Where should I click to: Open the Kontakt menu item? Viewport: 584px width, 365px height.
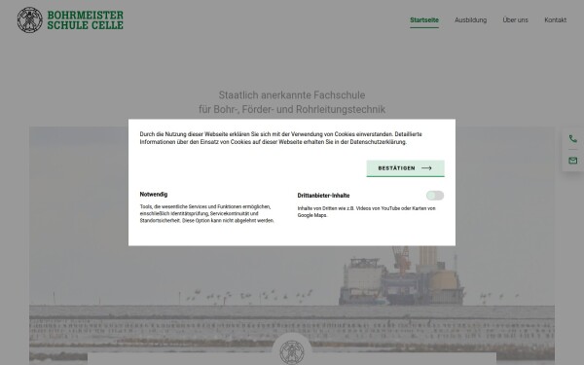click(556, 20)
